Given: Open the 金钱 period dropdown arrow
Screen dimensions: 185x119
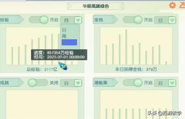Looking at the screenshot, I should click(x=172, y=20).
